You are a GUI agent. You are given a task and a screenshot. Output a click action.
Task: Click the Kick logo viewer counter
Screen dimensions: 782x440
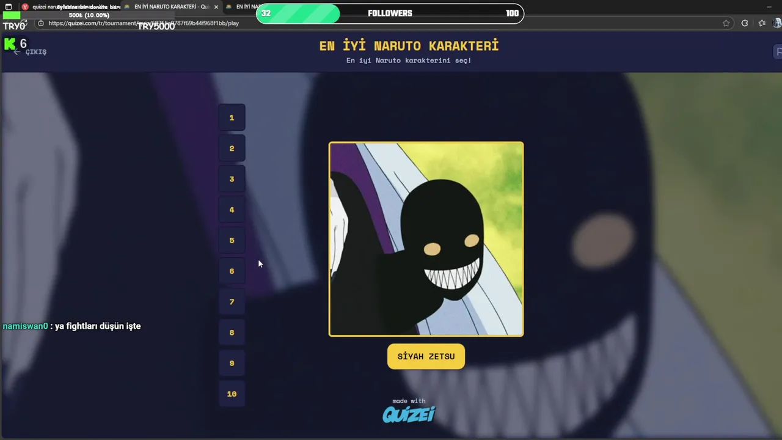pos(15,43)
